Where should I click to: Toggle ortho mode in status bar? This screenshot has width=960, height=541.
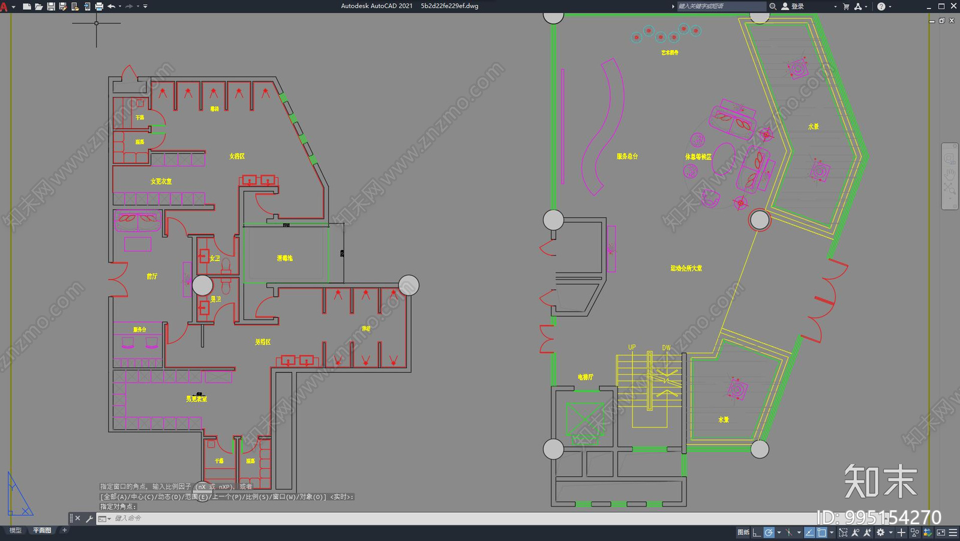click(757, 533)
